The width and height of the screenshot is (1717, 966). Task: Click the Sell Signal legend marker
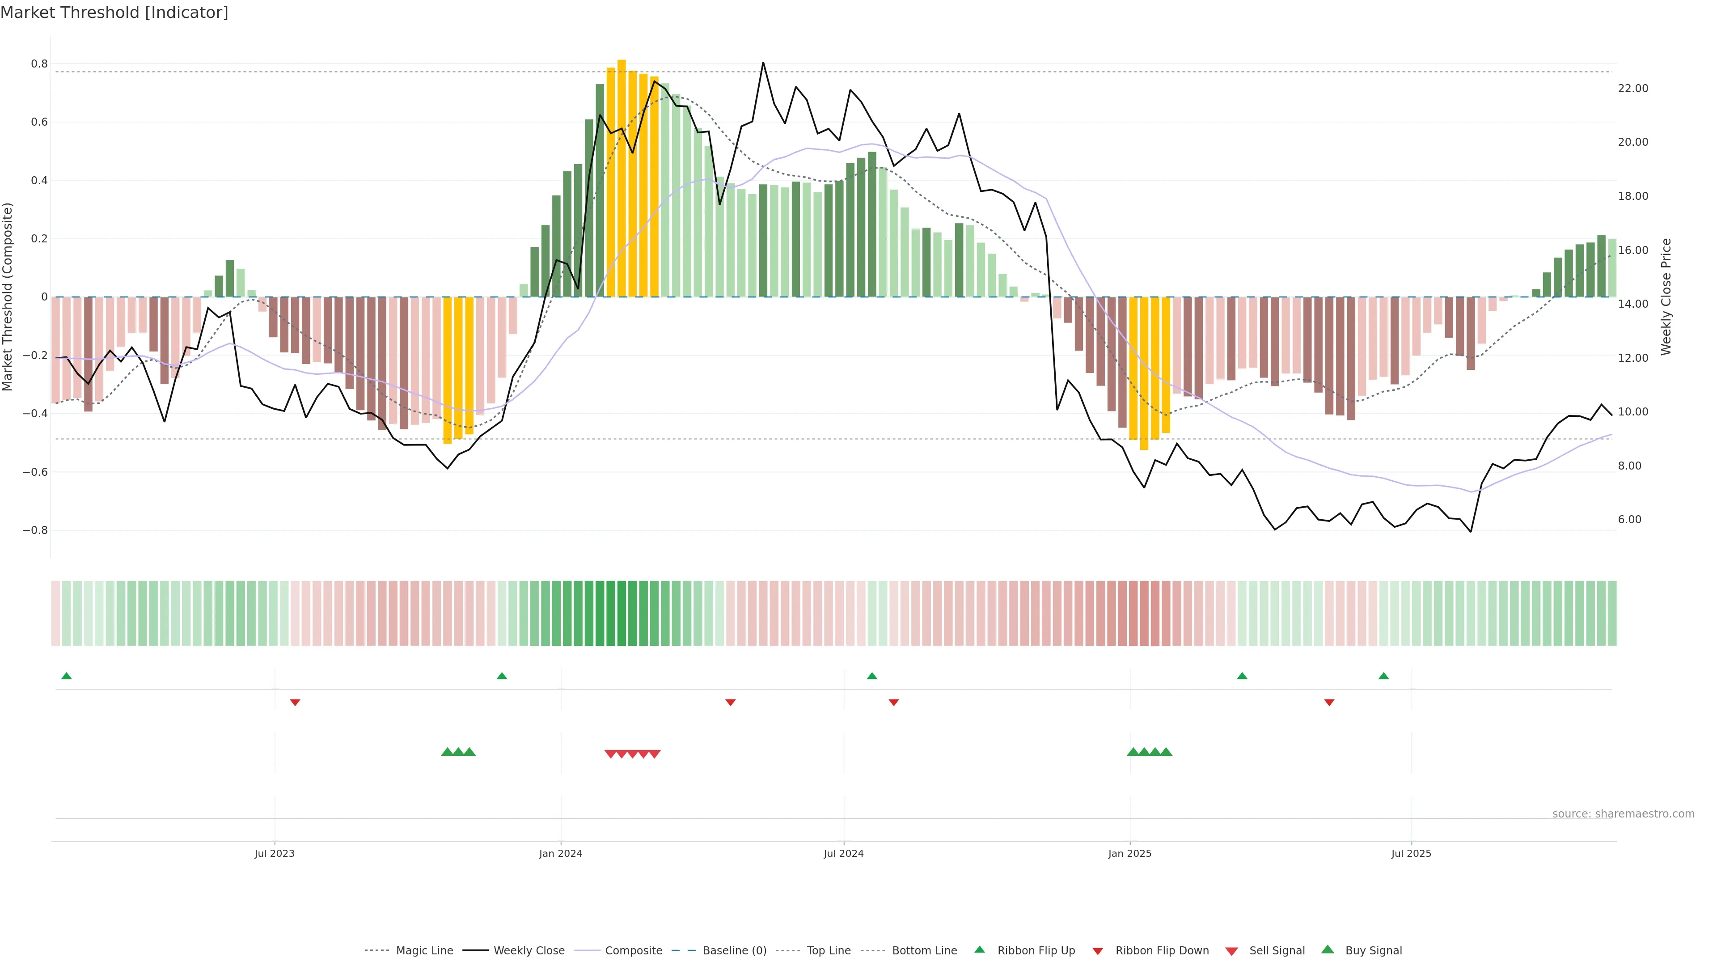click(x=1232, y=951)
